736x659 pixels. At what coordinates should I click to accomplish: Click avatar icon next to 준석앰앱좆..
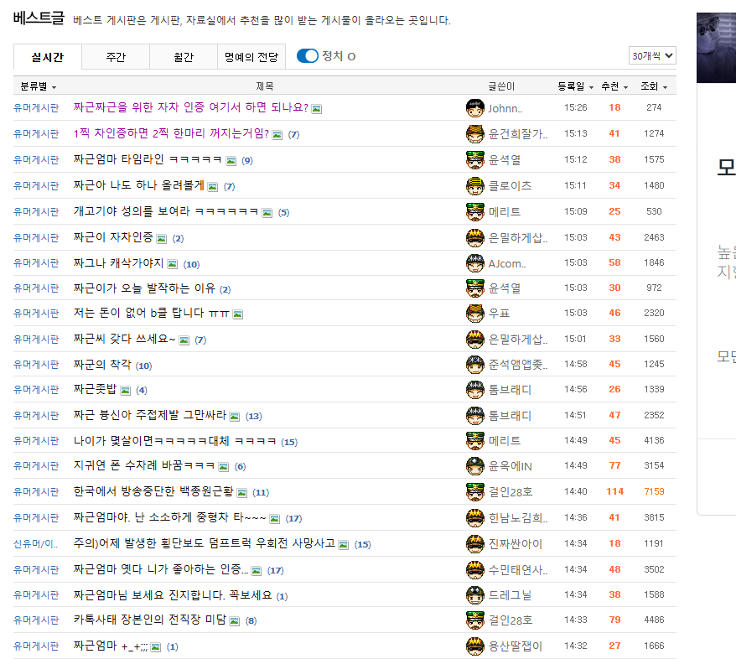coord(475,364)
